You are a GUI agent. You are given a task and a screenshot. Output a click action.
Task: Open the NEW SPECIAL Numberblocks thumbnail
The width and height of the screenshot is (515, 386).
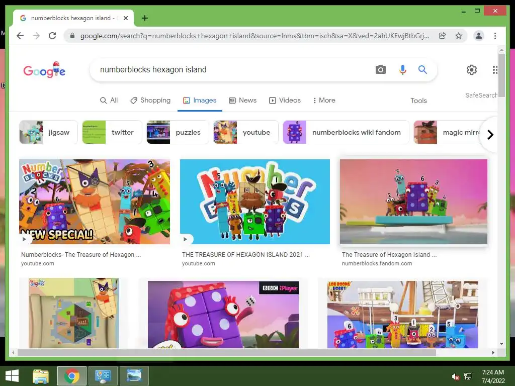tap(95, 202)
